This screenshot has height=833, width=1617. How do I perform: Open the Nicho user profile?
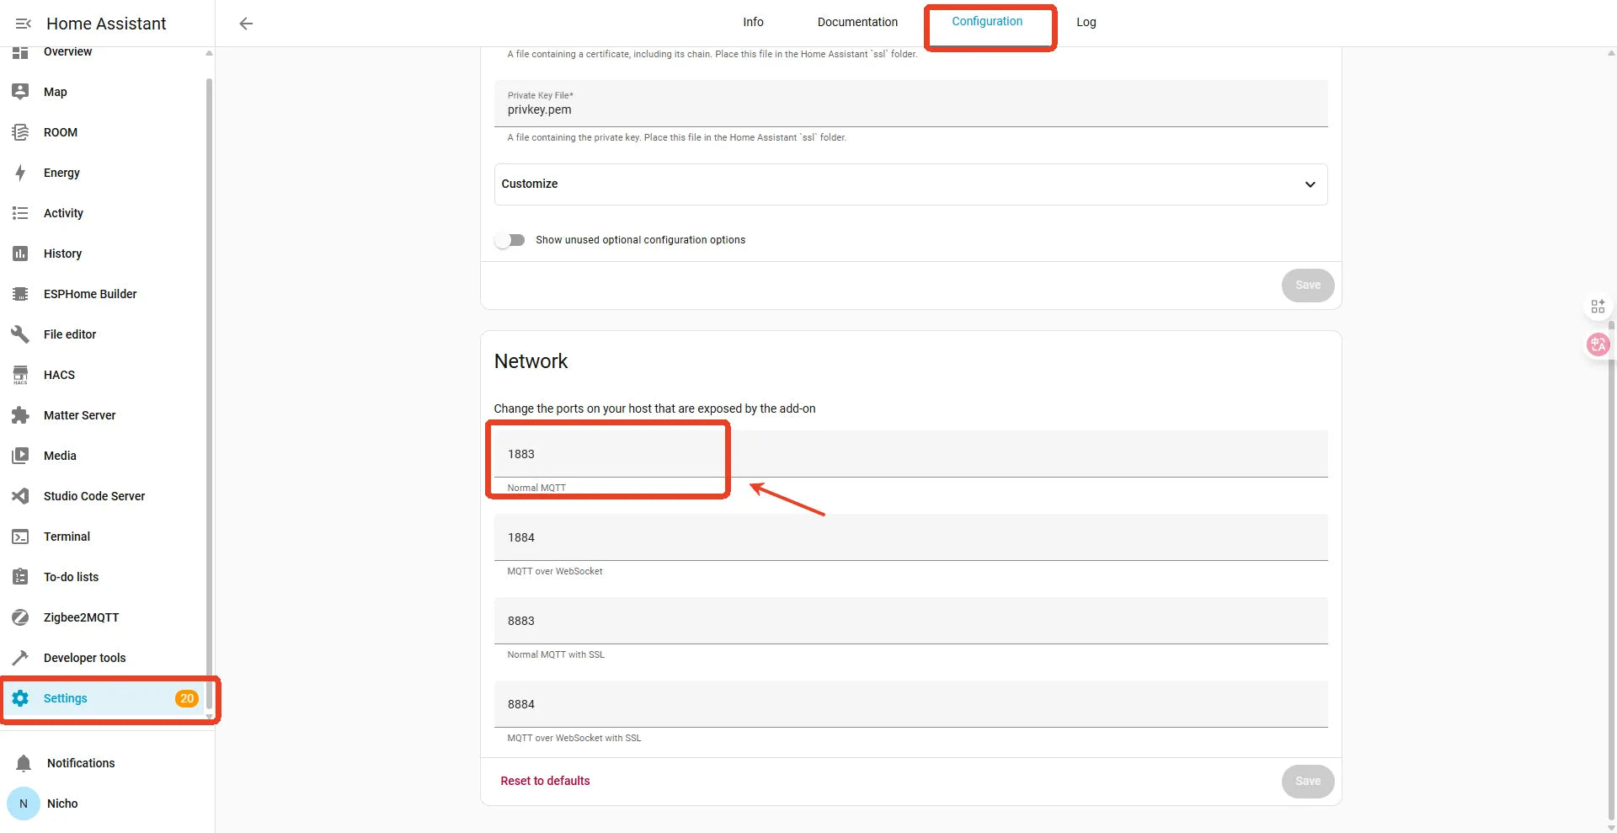pyautogui.click(x=62, y=804)
